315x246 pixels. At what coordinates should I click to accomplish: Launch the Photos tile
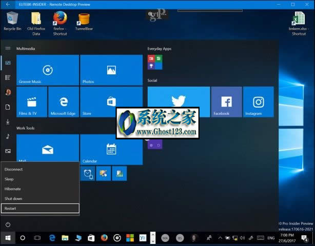111,70
